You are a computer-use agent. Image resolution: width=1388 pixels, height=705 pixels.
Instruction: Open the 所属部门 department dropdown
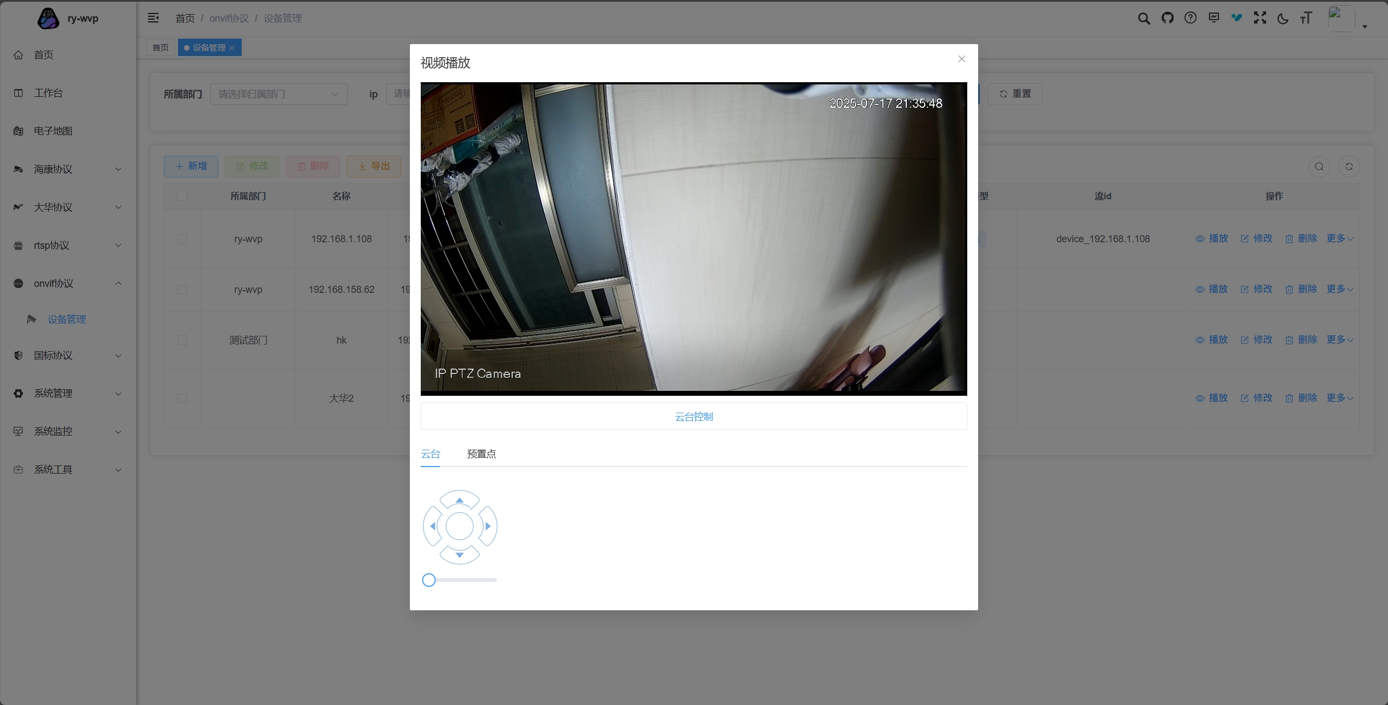278,94
